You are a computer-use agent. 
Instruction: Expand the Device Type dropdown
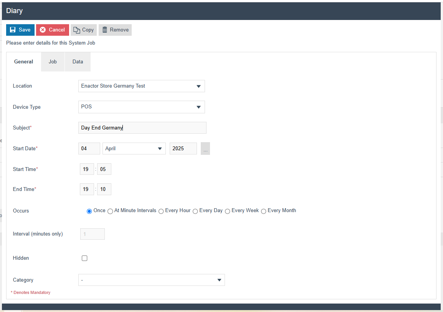tap(141, 107)
